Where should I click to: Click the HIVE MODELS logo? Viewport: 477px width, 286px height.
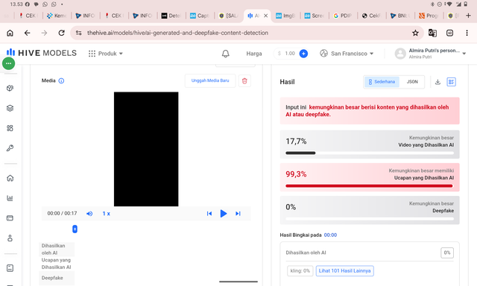coord(42,53)
